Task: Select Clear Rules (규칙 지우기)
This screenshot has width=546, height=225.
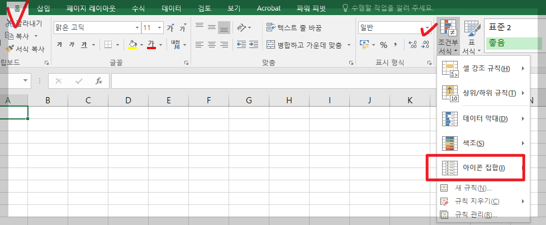Action: (x=483, y=201)
